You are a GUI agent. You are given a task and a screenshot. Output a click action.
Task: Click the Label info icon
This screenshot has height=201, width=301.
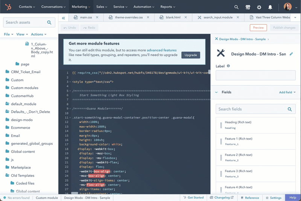(x=228, y=66)
